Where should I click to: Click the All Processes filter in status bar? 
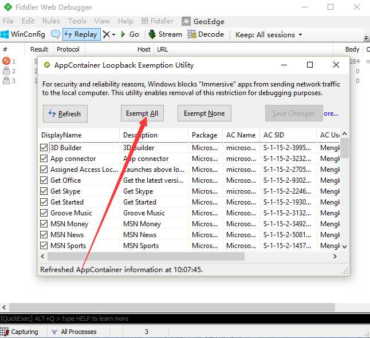point(74,332)
